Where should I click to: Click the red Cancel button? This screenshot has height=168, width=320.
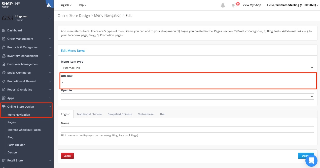pyautogui.click(x=67, y=156)
